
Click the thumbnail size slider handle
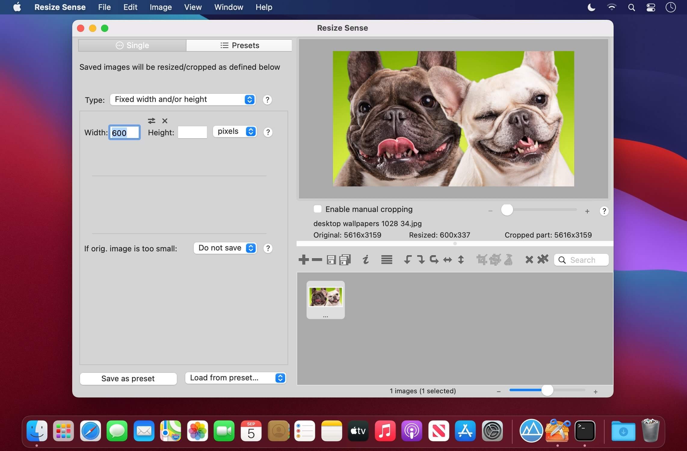547,390
